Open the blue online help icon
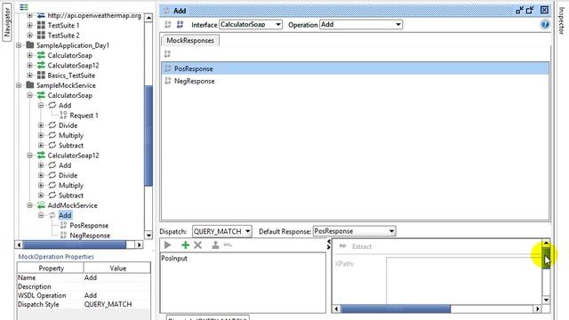The height and width of the screenshot is (320, 569). coord(545,25)
